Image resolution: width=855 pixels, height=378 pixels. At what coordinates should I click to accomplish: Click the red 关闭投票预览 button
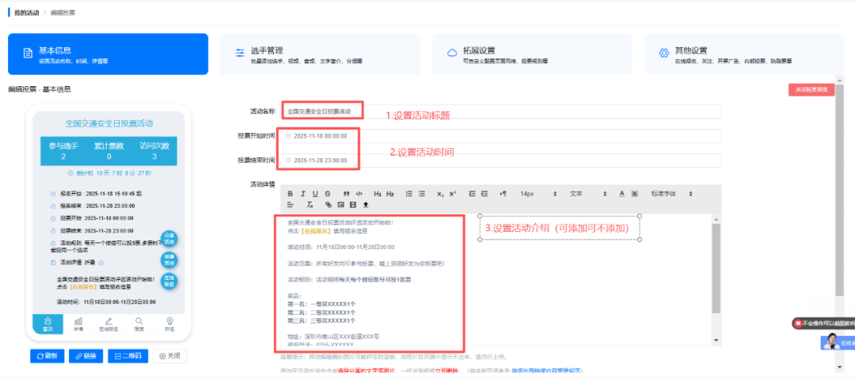811,90
